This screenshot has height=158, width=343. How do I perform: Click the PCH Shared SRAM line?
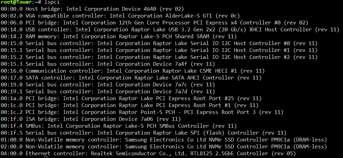click(119, 36)
